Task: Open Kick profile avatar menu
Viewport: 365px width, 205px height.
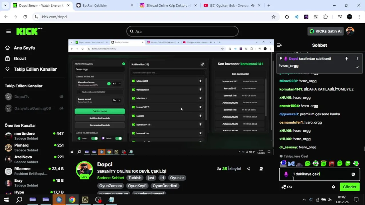Action: [350, 31]
